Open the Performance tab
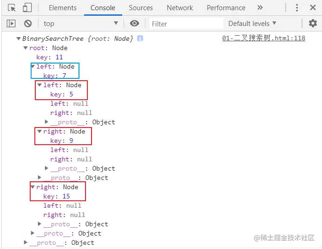This screenshot has width=322, height=249. tap(226, 8)
